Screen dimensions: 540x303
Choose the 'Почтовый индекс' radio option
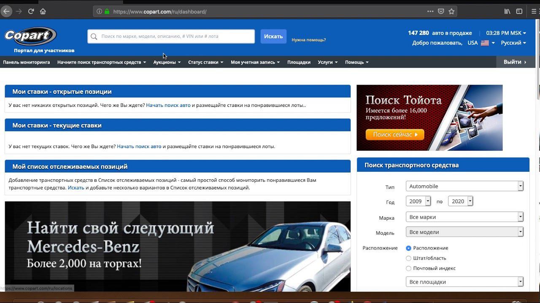click(408, 268)
